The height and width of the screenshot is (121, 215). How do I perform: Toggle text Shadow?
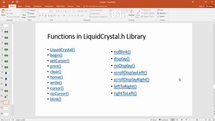pyautogui.click(x=48, y=16)
